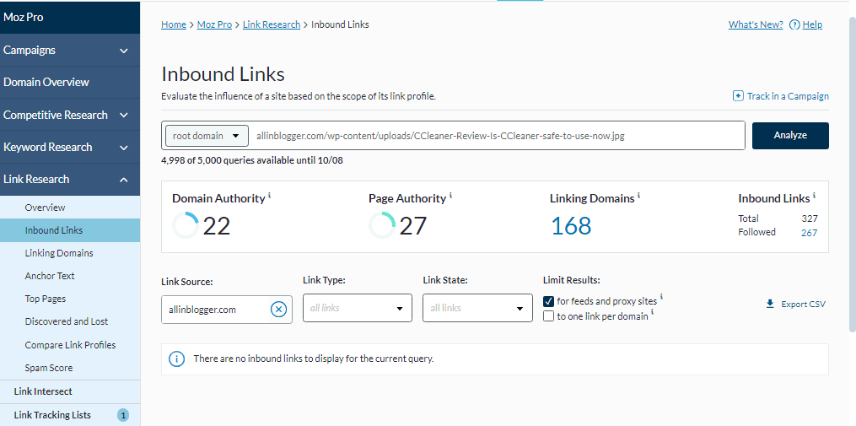Open info icon beside one link per domain
This screenshot has width=856, height=426.
(653, 312)
